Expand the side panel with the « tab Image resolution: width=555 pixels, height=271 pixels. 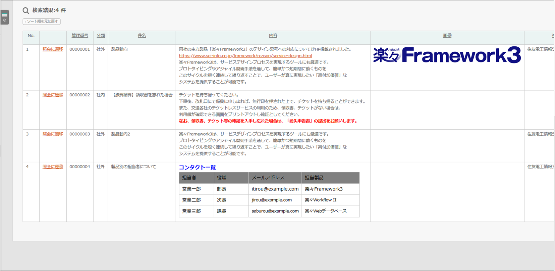click(x=5, y=17)
